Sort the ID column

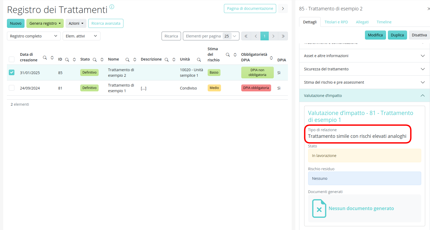[74, 59]
